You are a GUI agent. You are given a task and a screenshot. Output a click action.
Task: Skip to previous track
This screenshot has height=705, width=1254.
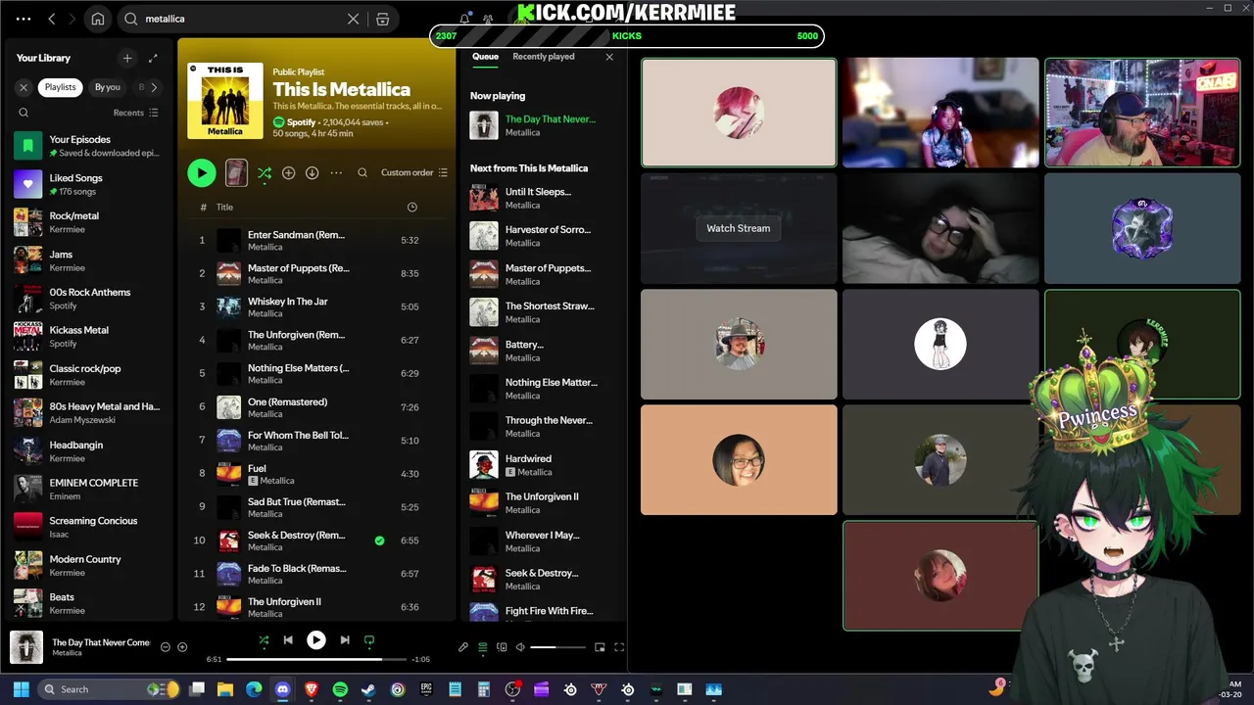(288, 639)
